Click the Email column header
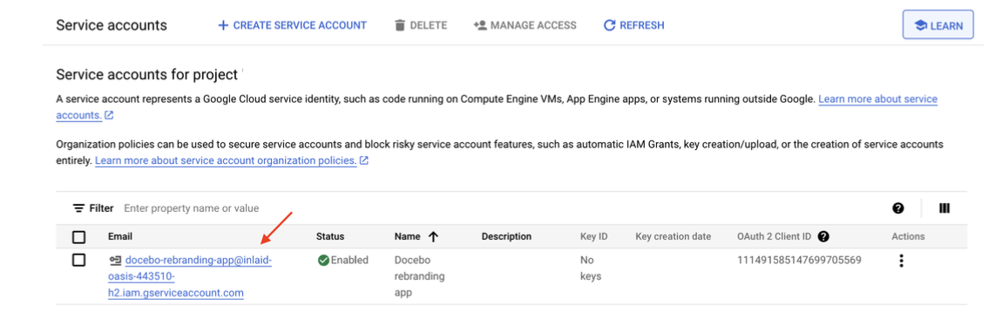Screen dimensions: 995x326 tap(120, 236)
